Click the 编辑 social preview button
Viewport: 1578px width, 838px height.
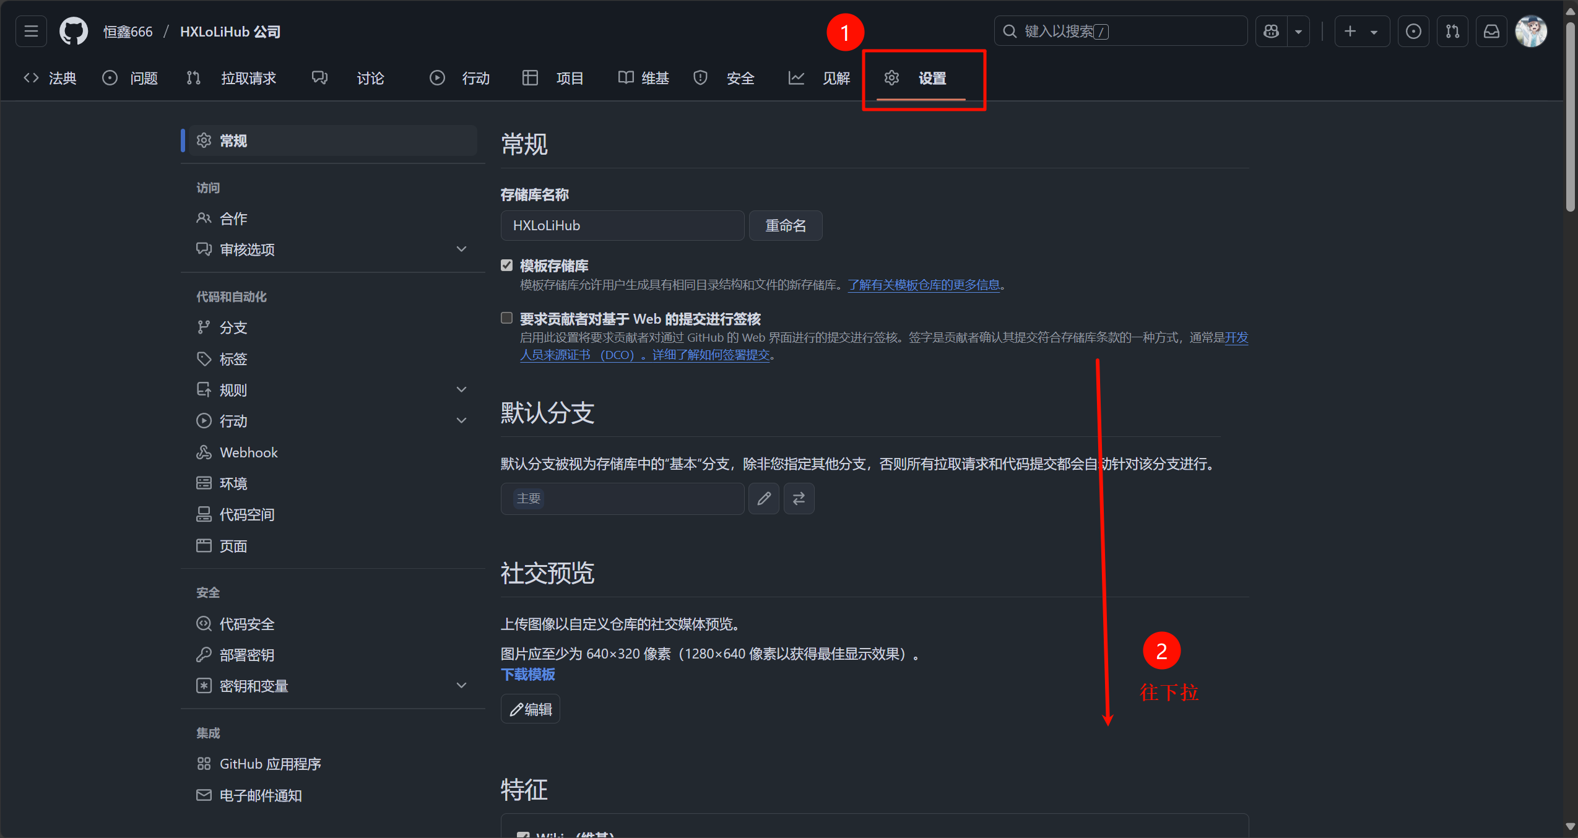point(531,709)
